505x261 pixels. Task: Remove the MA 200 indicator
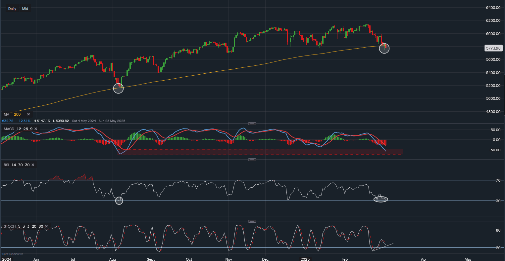pos(28,114)
